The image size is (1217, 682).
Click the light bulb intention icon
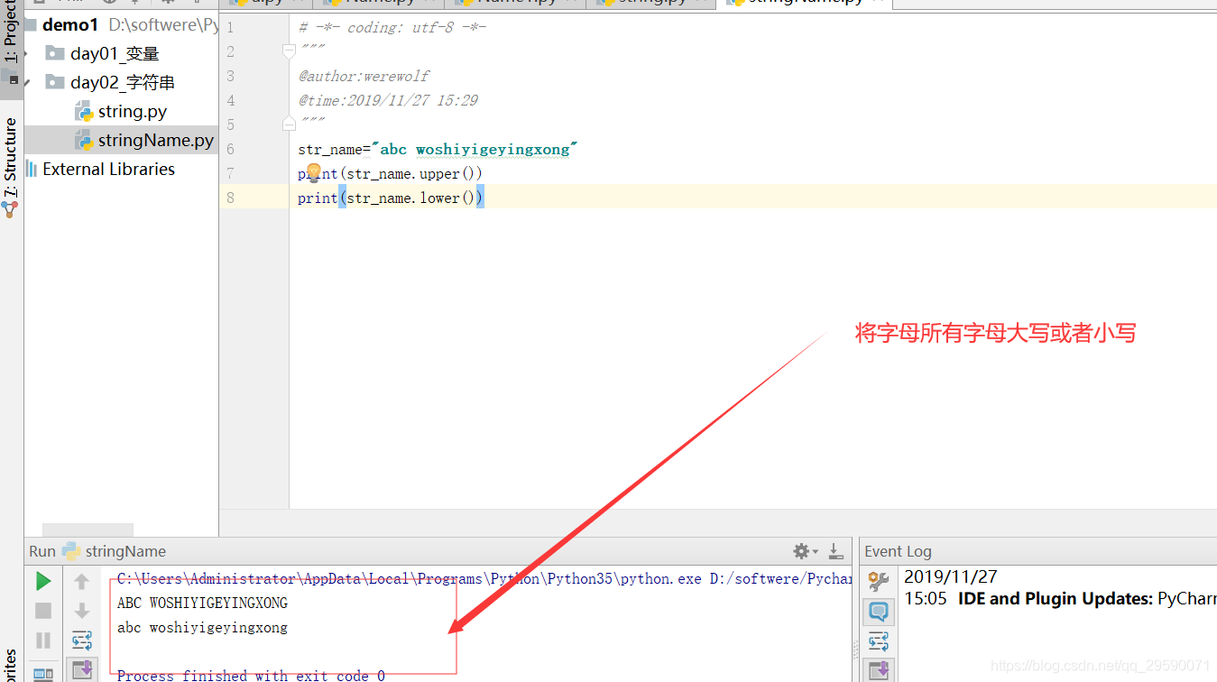[313, 172]
